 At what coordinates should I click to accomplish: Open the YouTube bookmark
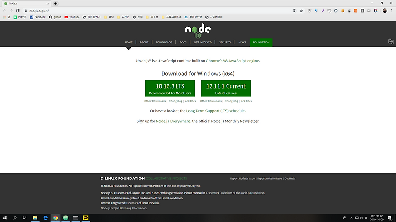[72, 17]
